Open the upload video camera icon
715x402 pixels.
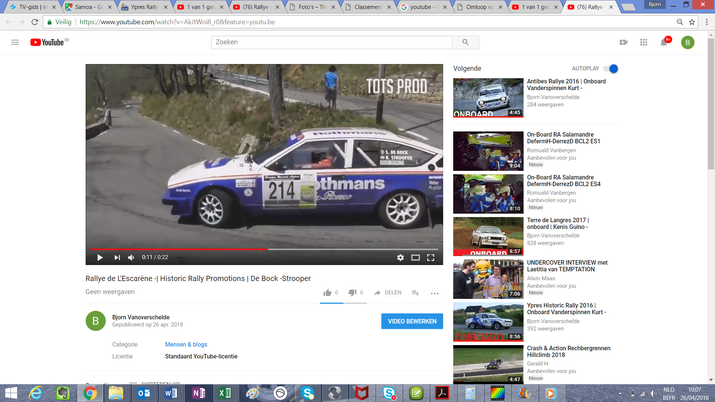(x=623, y=42)
